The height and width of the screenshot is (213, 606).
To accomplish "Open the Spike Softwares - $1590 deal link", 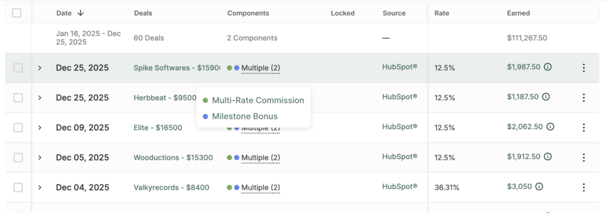I will coord(176,68).
